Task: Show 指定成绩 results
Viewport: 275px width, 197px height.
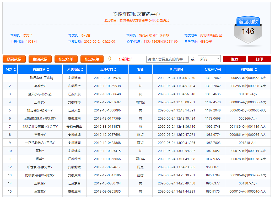Action: [92, 59]
